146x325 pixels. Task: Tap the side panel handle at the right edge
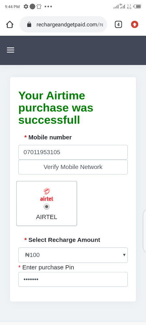point(145,231)
